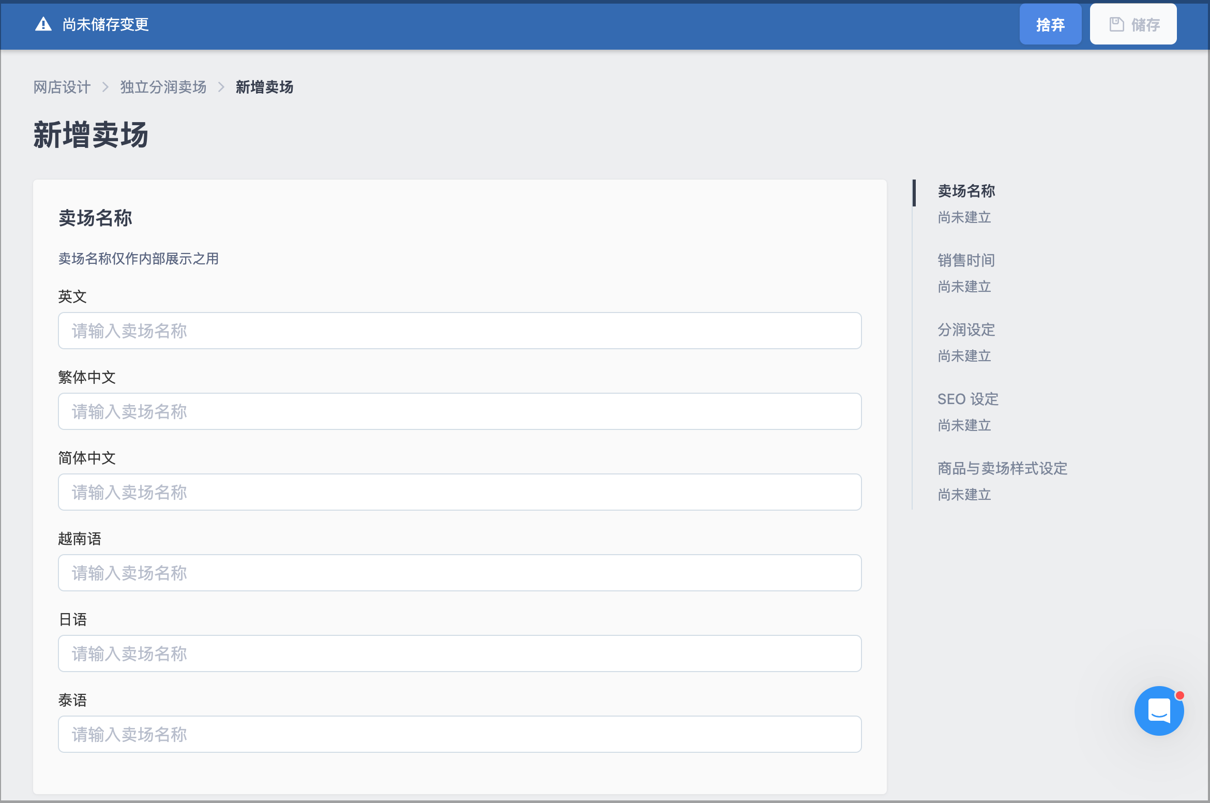Click 尚未建立 status under 商品与卖场样式设定
This screenshot has width=1210, height=803.
pyautogui.click(x=964, y=495)
